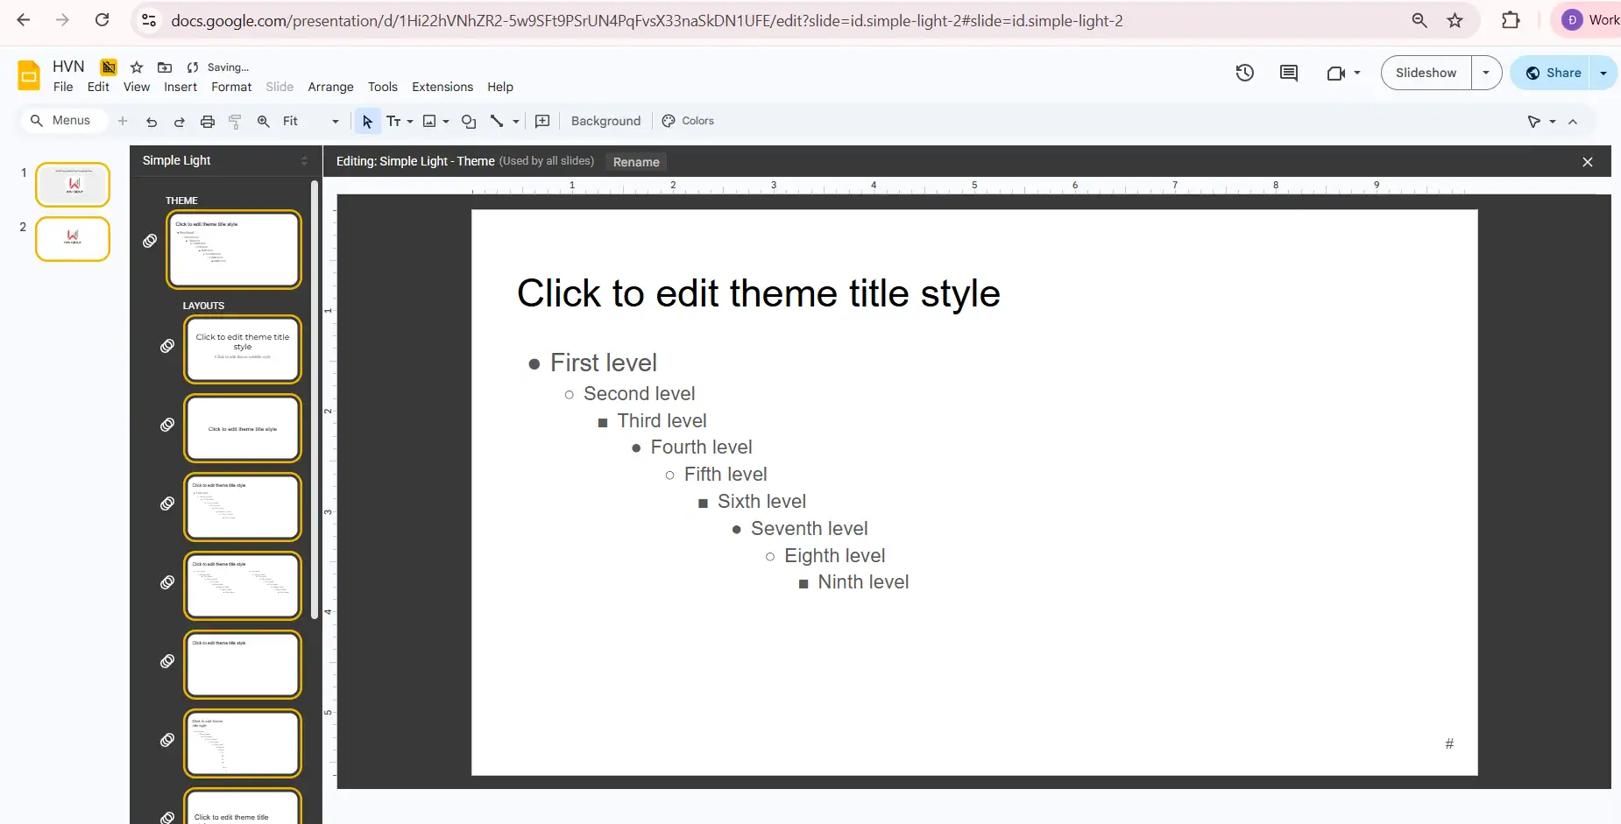Click the print icon
Viewport: 1621px width, 824px height.
point(208,122)
